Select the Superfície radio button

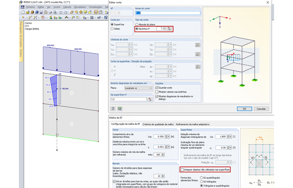(x=112, y=24)
